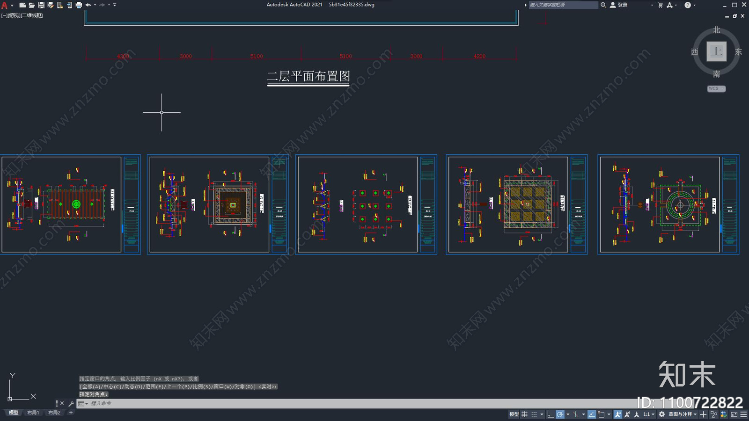This screenshot has width=749, height=421.
Task: Switch to the 布局2 layout tab
Action: [54, 413]
